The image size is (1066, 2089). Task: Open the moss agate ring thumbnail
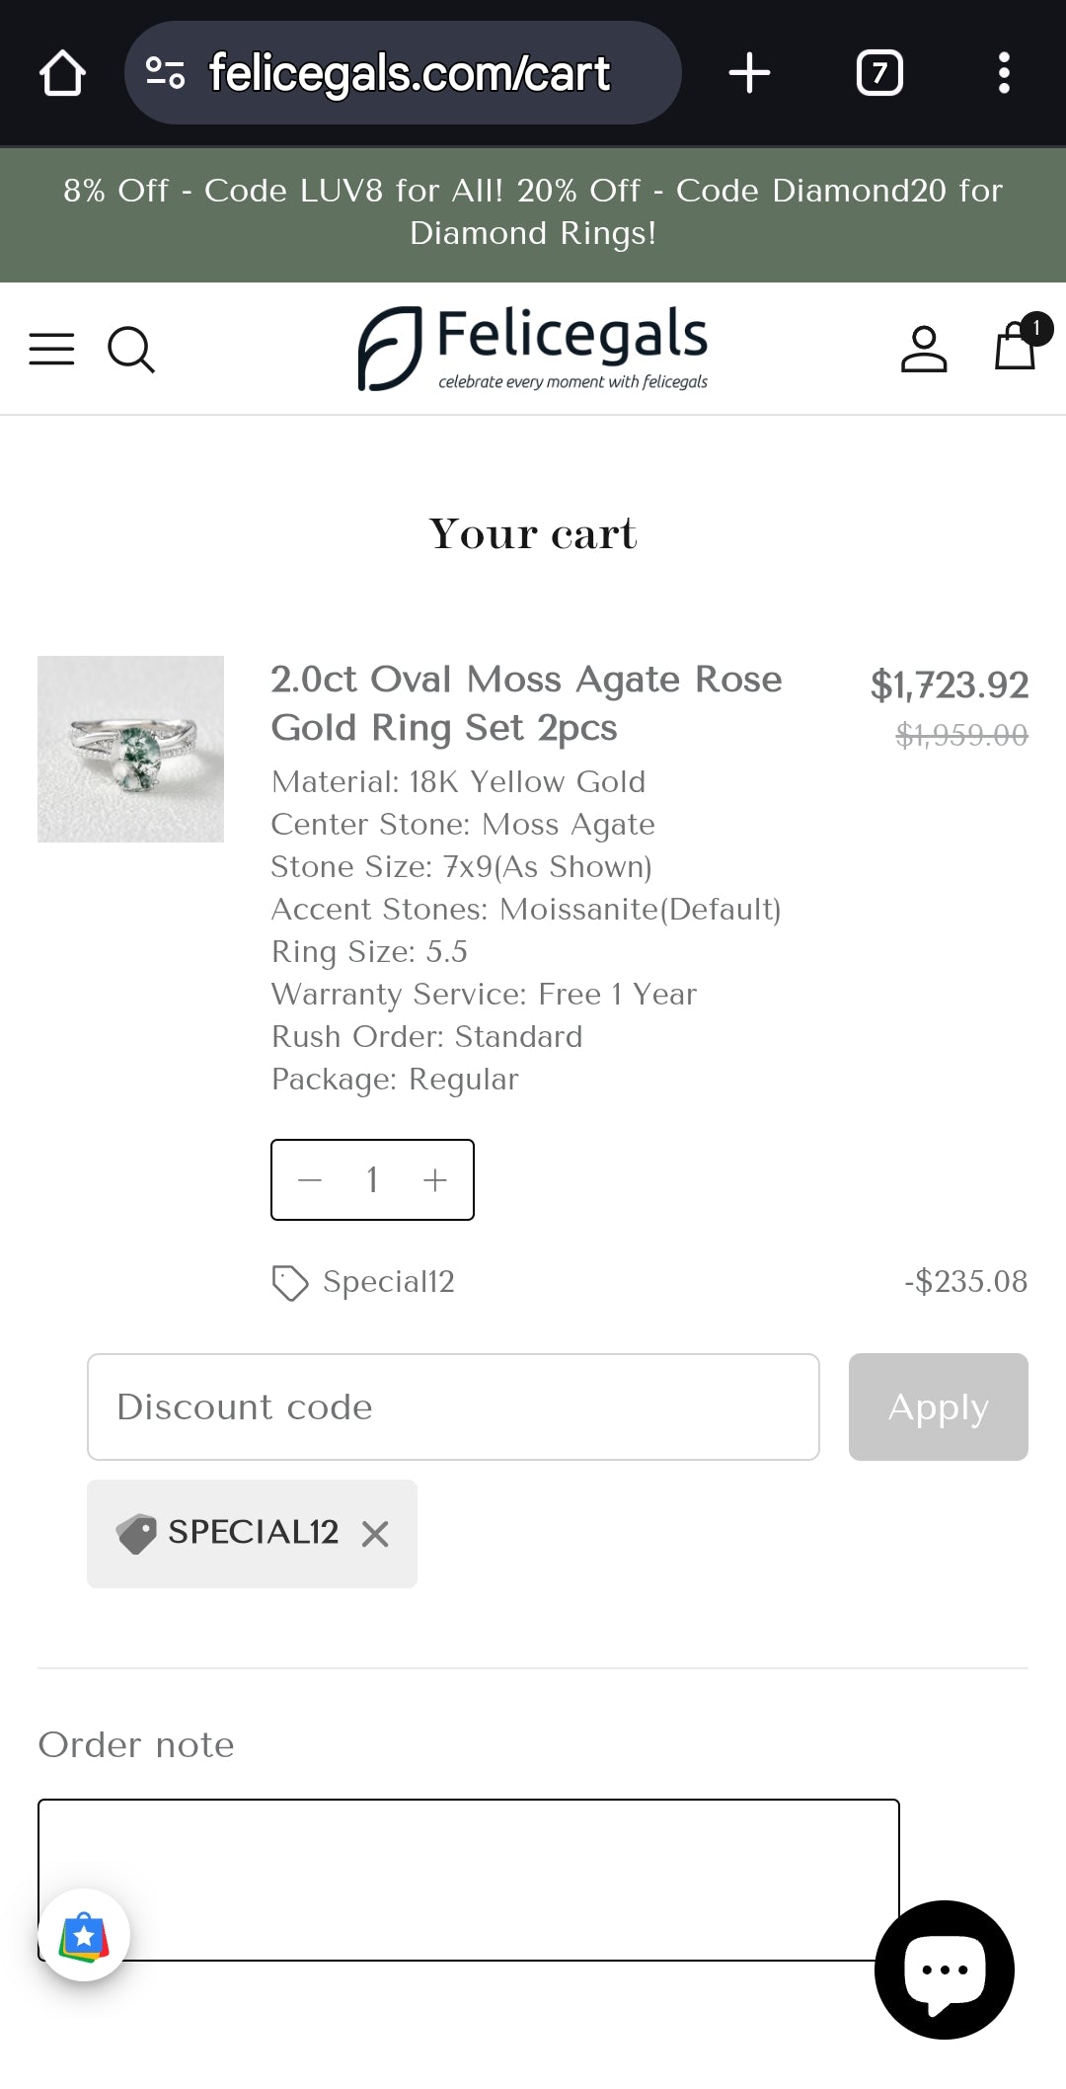(x=130, y=749)
